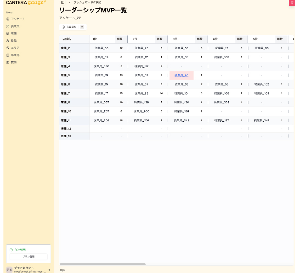The width and height of the screenshot is (295, 273).
Task: Open the 従業員_40 link in 店舗_5 row
Action: [181, 75]
